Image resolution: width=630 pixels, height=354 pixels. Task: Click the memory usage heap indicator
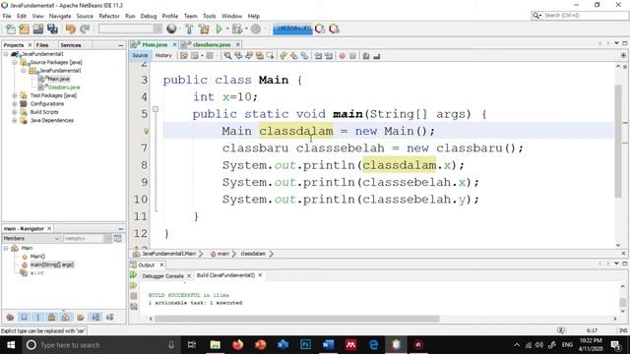pyautogui.click(x=292, y=29)
